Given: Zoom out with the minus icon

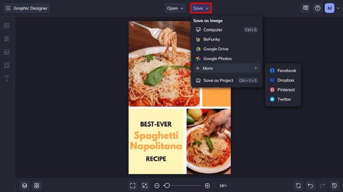Looking at the screenshot, I should [x=157, y=185].
